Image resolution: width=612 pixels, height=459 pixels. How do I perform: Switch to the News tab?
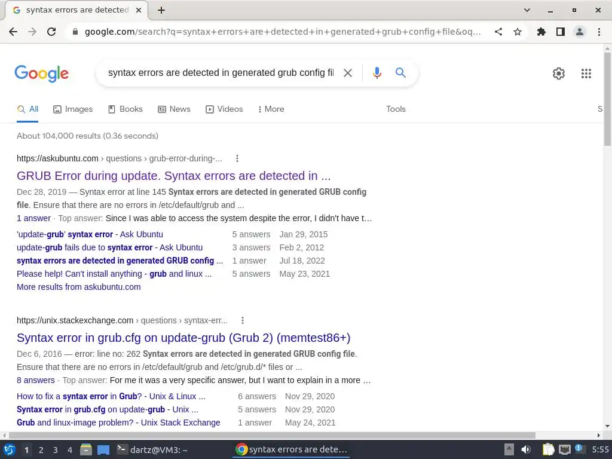click(x=174, y=109)
